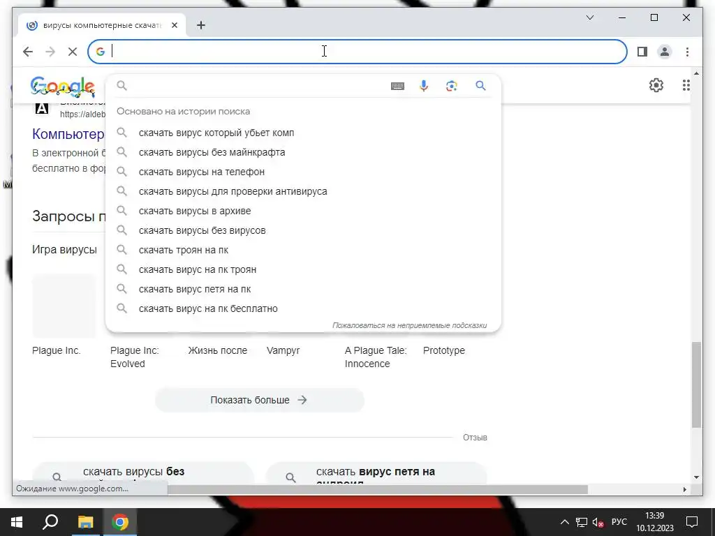Focus the Google search box
This screenshot has width=715, height=536.
tap(256, 86)
